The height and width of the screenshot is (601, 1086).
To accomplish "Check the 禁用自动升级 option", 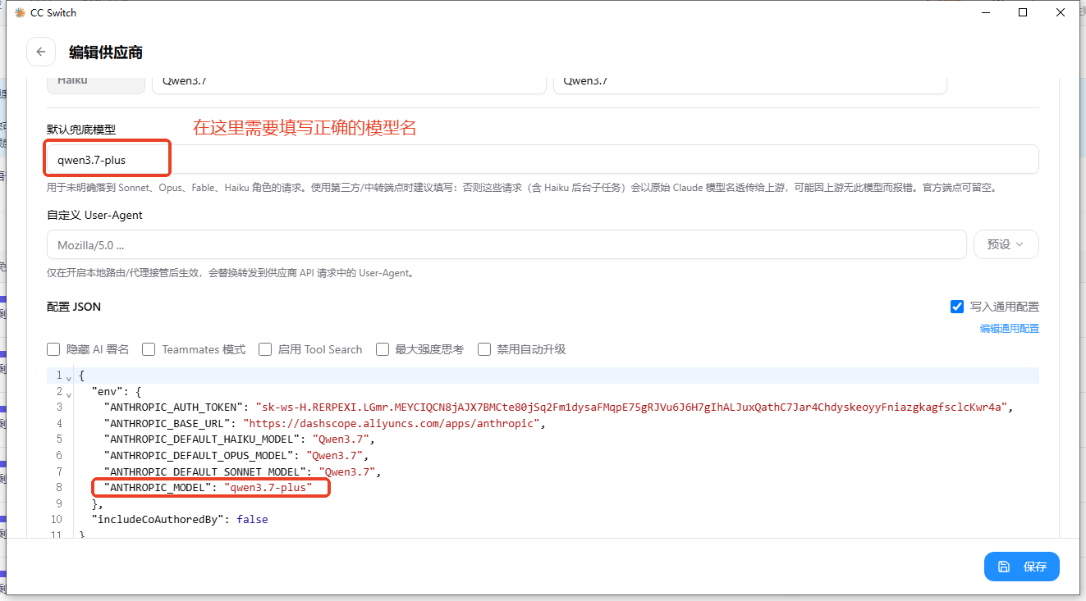I will point(484,349).
